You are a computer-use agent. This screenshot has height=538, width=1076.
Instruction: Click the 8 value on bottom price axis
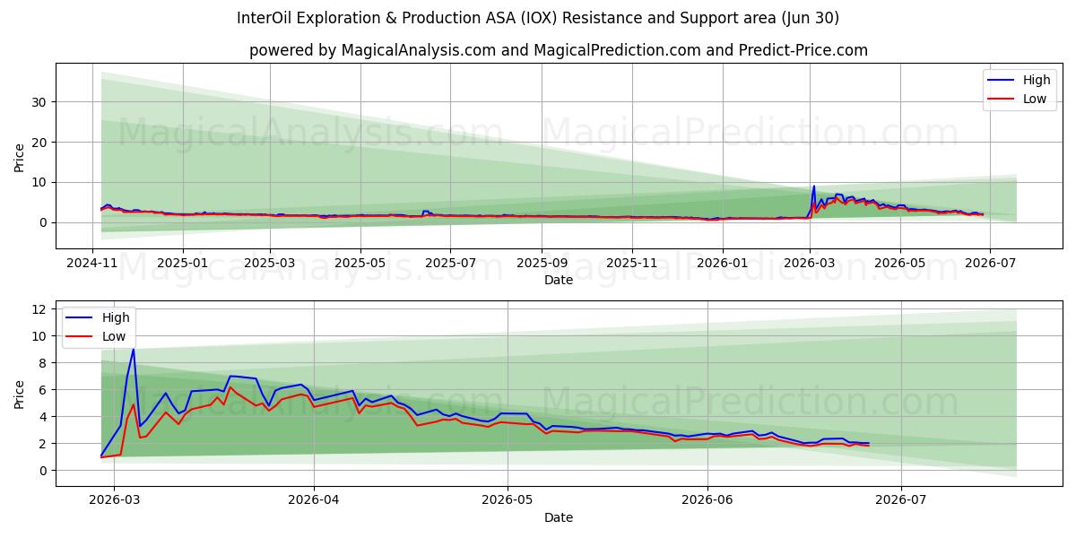(44, 363)
